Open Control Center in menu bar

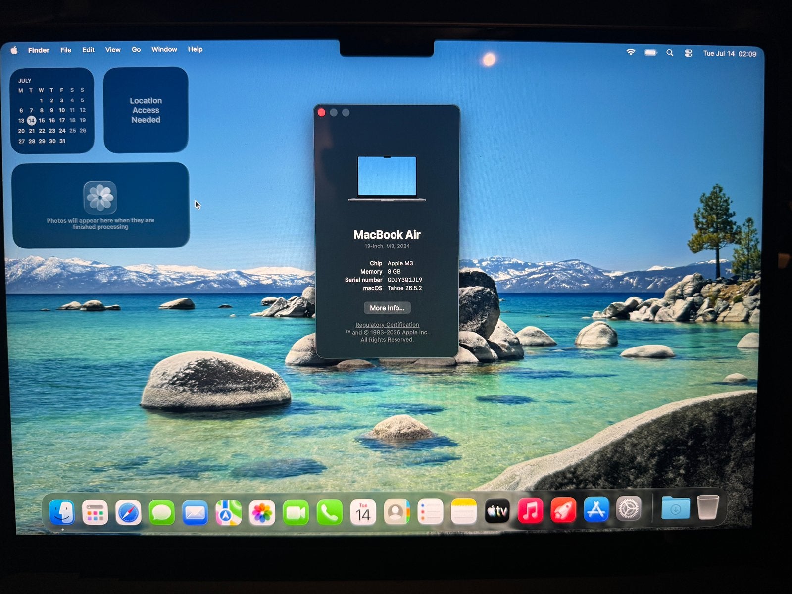click(x=688, y=53)
